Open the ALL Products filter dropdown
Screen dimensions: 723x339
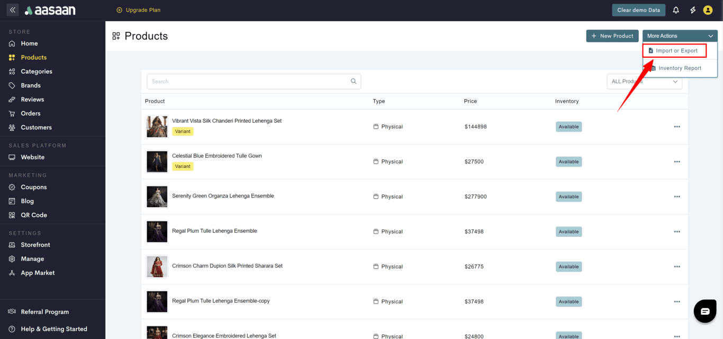click(x=644, y=82)
